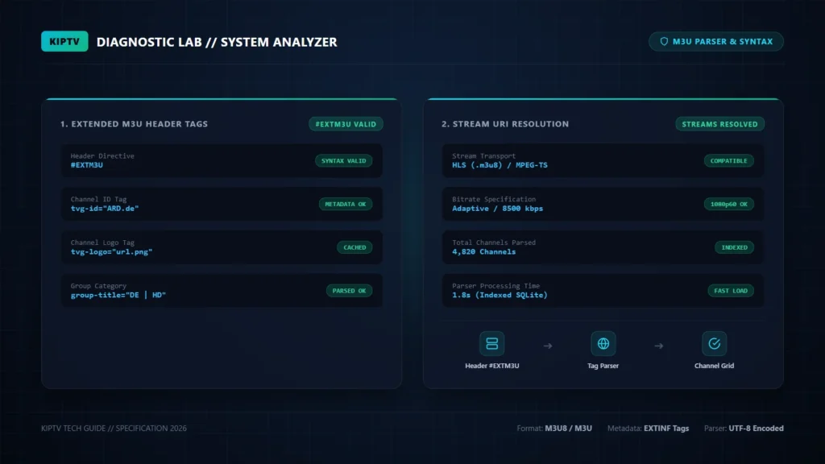This screenshot has height=464, width=825.
Task: Click the 4,820 Channels value
Action: 484,252
